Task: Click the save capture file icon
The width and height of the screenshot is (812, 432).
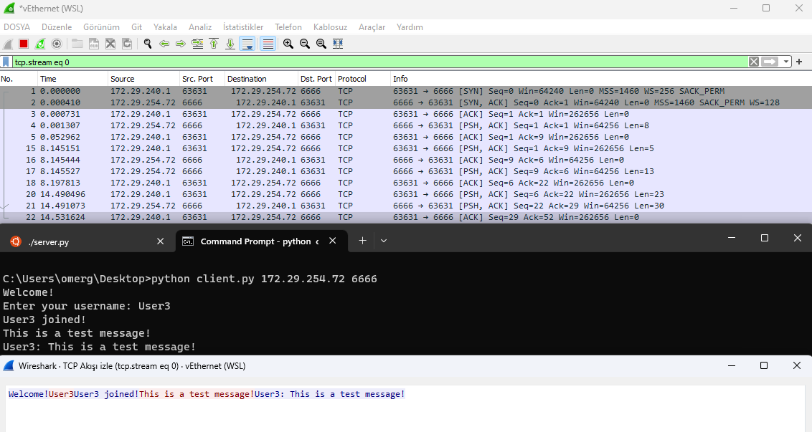Action: (94, 44)
